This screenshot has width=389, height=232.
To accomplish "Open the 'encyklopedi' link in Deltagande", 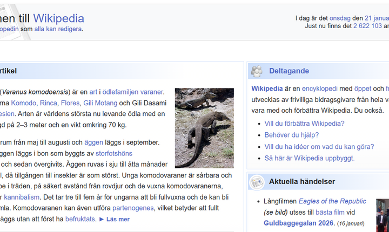I will 320,88.
